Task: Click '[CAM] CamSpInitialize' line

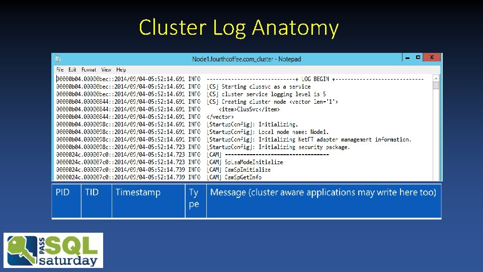Action: tap(163, 170)
